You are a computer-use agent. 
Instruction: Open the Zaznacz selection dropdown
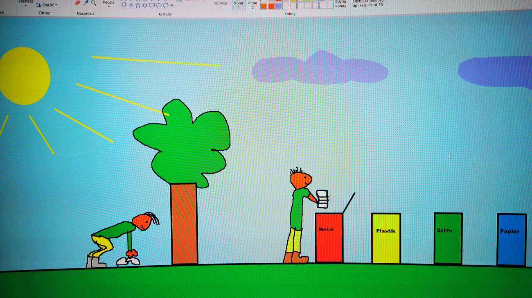click(25, 3)
